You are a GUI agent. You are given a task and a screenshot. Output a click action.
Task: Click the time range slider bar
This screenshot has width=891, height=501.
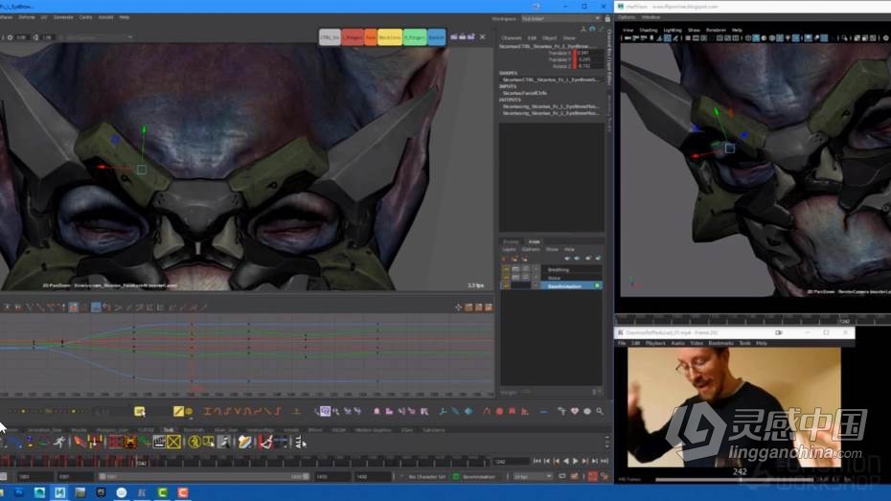tap(204, 477)
